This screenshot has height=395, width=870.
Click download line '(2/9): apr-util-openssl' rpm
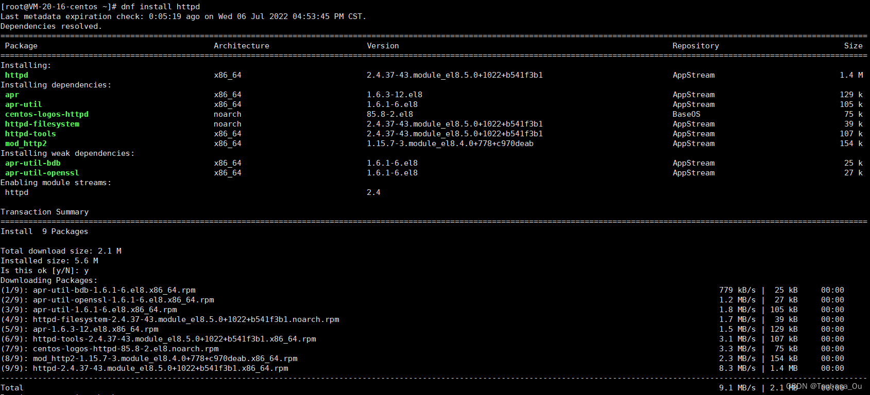pos(107,300)
